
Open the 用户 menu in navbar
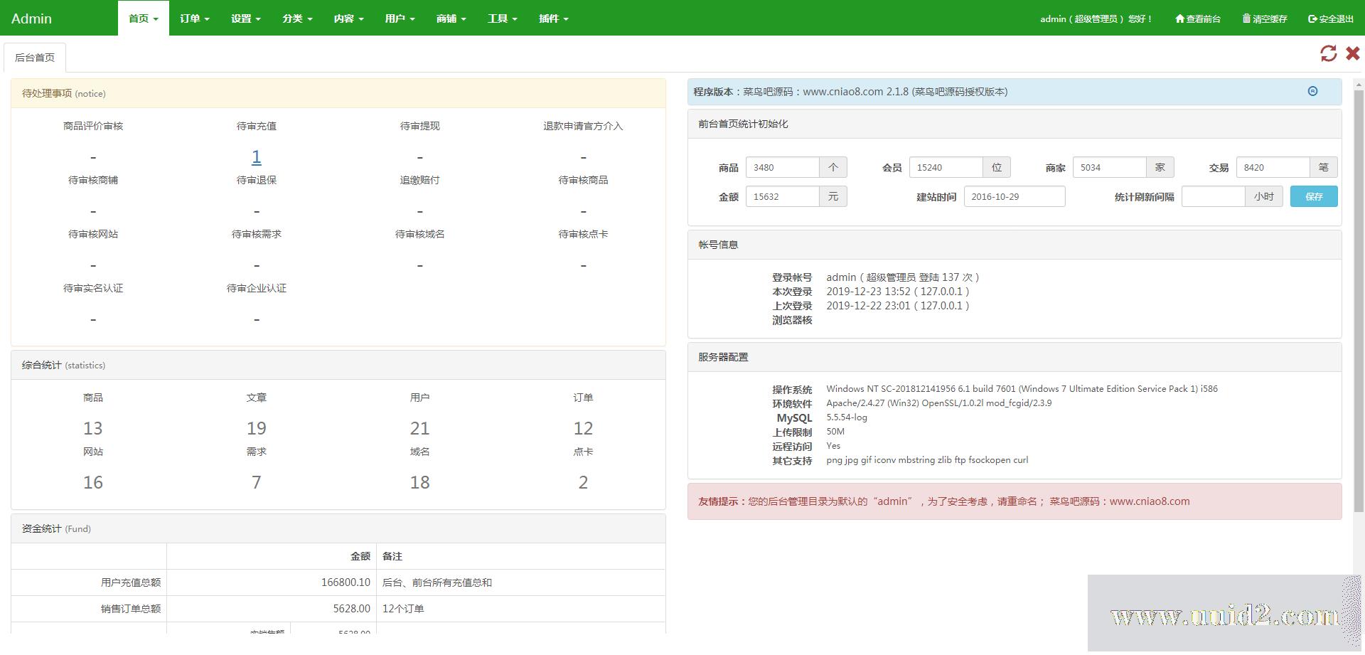tap(400, 19)
